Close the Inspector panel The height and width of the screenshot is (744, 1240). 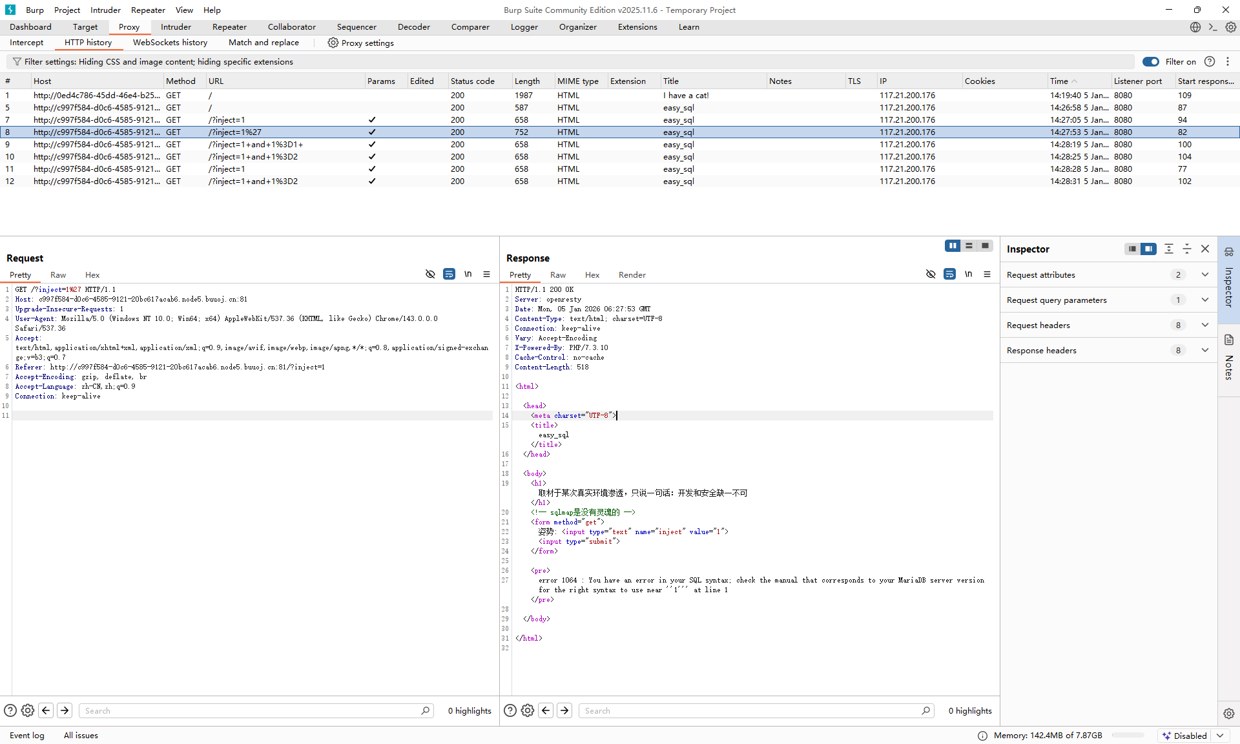(1205, 249)
